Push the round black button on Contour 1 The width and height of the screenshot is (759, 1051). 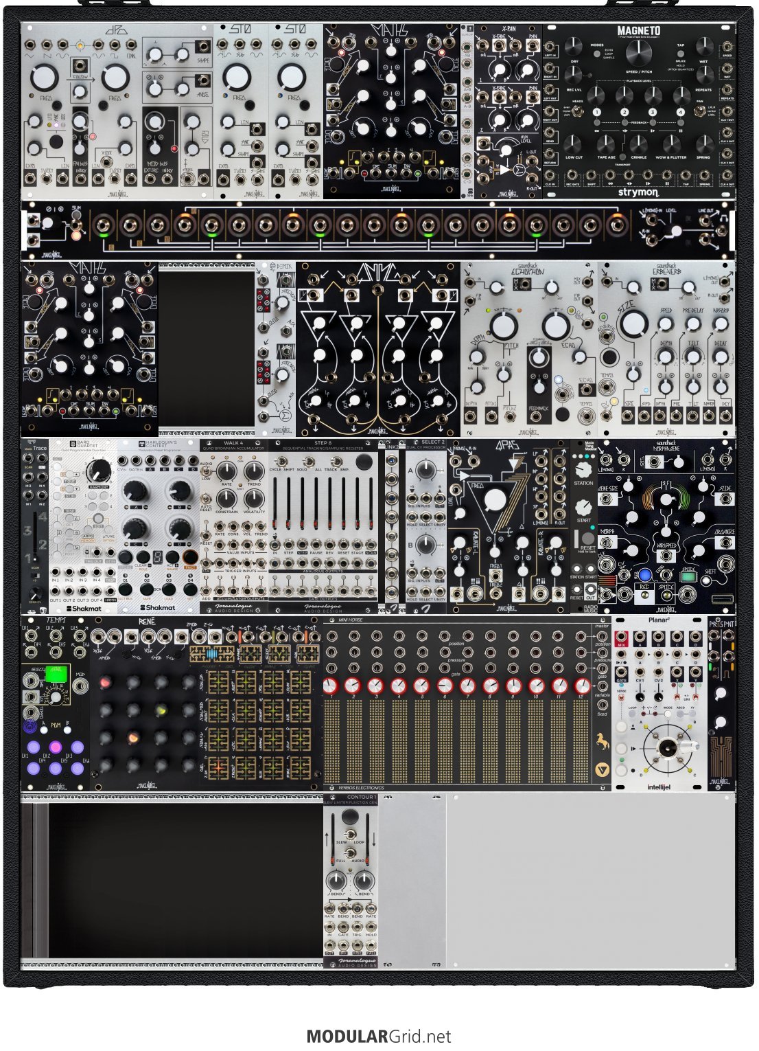[x=350, y=817]
